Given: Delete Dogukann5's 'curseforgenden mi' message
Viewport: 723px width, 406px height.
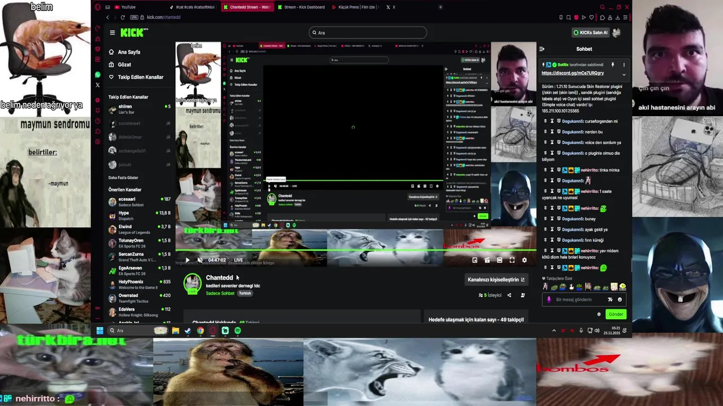Looking at the screenshot, I should point(545,121).
